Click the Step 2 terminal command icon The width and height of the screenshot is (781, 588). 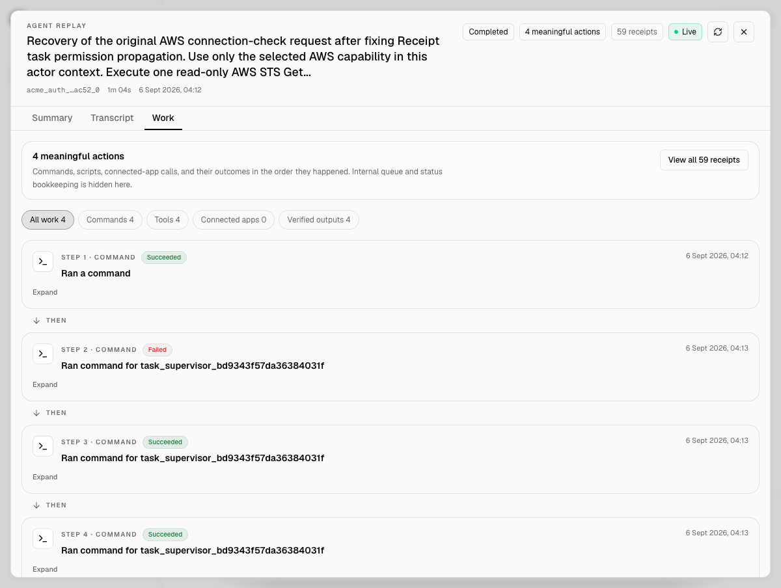43,354
